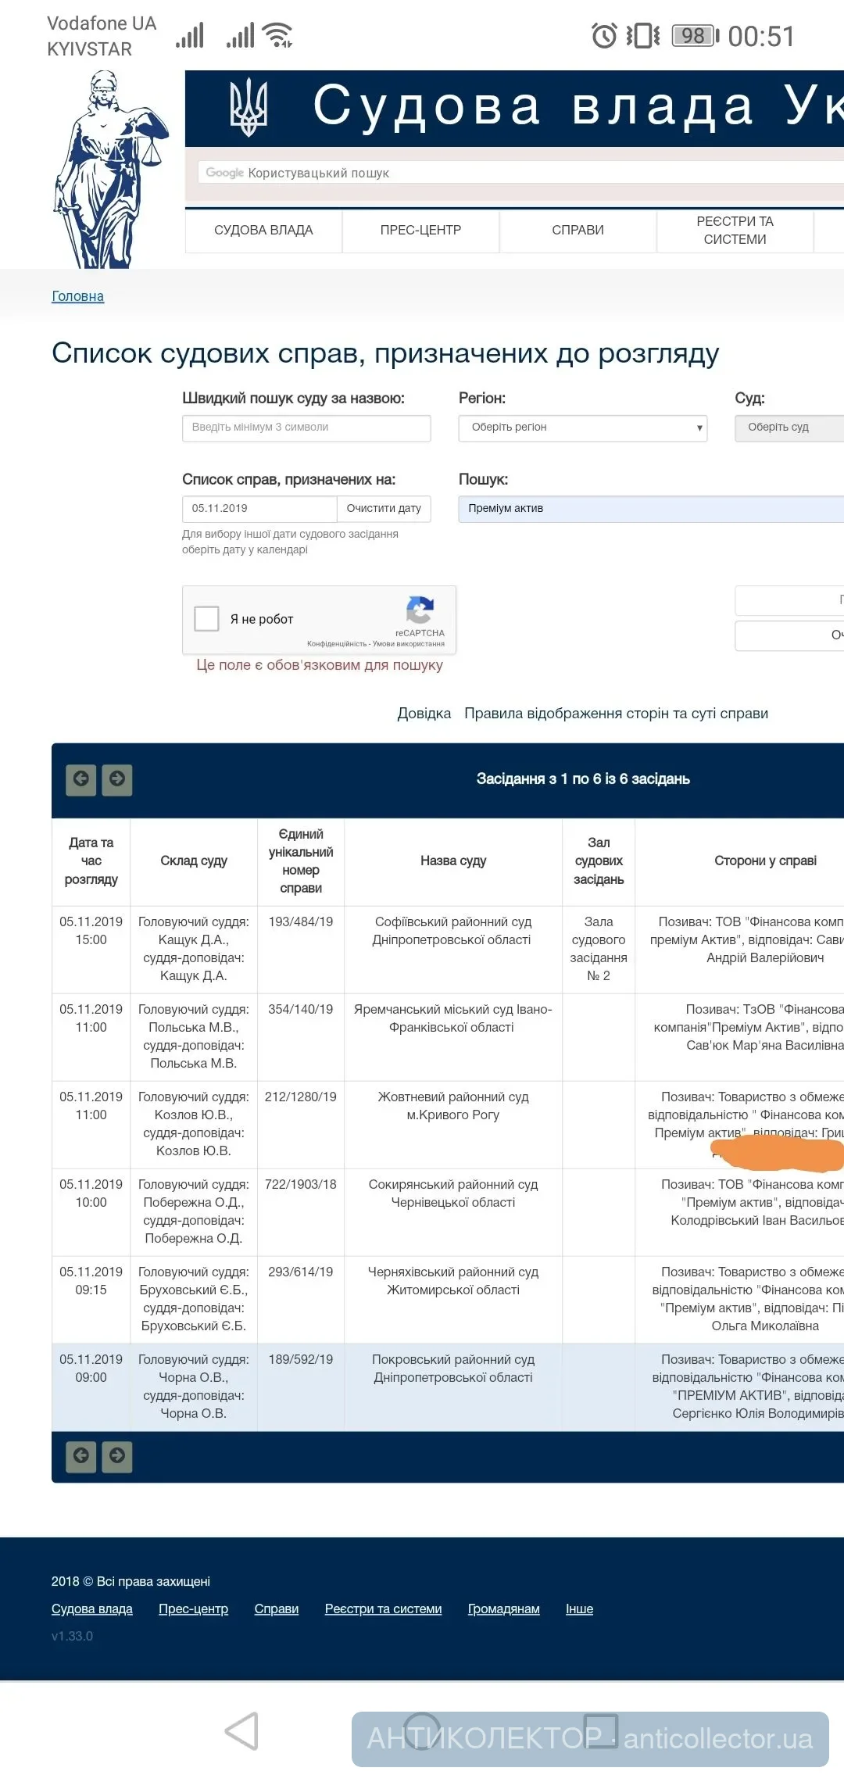
Task: Click next page arrow below the table
Action: point(117,1456)
